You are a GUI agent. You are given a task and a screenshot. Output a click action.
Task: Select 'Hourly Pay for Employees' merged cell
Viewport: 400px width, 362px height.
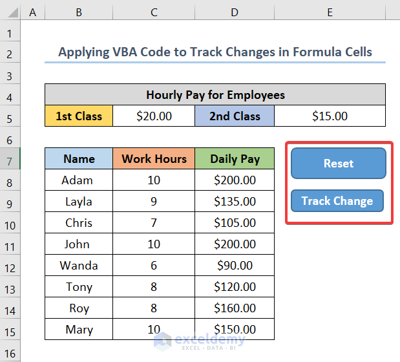point(215,94)
